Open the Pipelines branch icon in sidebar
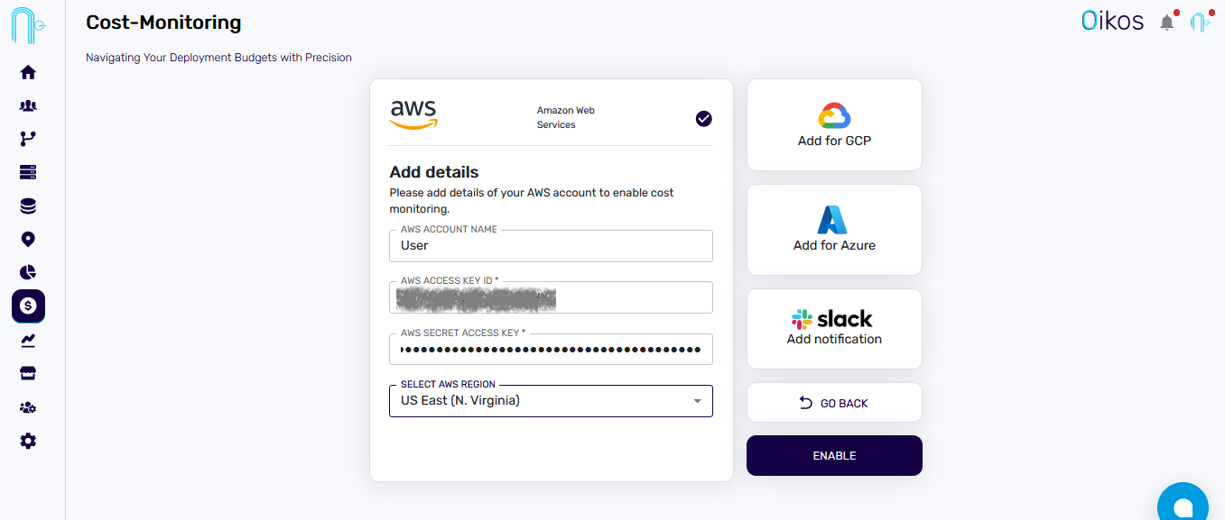 click(x=28, y=138)
